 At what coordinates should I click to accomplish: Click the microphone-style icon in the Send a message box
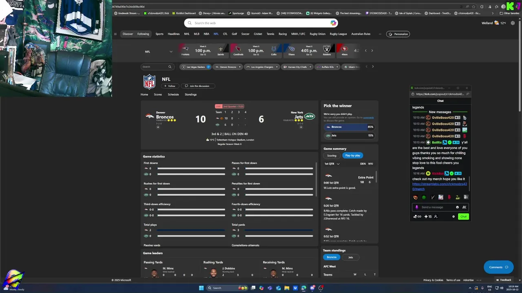click(x=417, y=207)
